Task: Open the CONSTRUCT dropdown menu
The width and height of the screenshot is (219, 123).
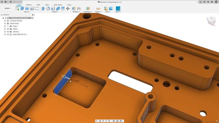Action: 88,12
